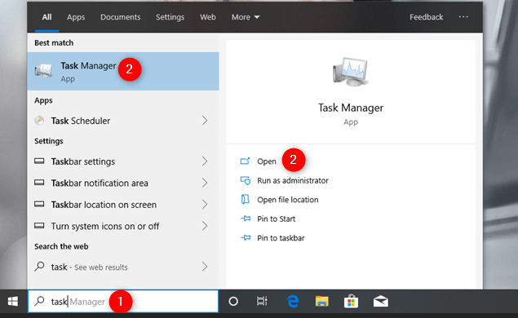
Task: Click the Pin to Start pin icon
Action: [245, 219]
